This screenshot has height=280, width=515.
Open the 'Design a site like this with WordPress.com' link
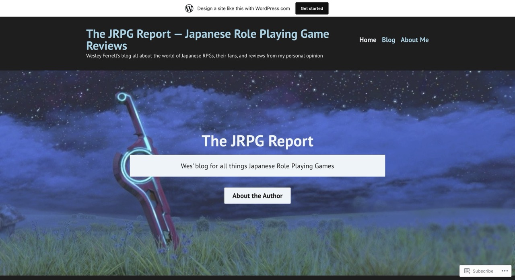[x=243, y=8]
